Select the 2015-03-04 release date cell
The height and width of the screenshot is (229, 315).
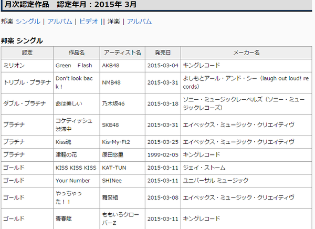163,66
